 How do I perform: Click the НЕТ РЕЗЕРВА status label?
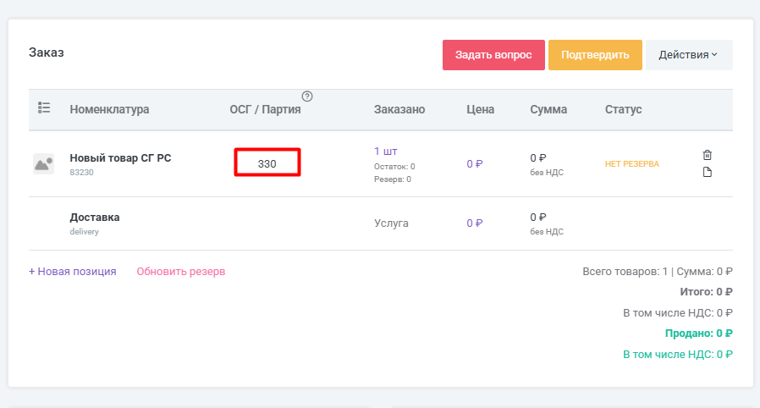(x=631, y=163)
